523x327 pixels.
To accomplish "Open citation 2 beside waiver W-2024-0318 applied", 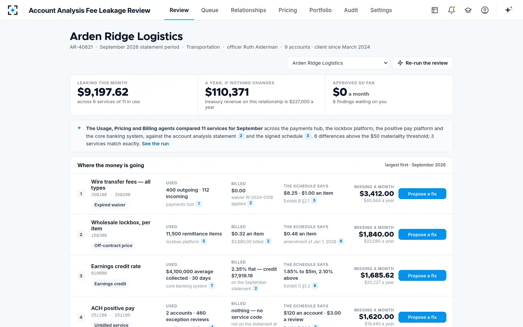I will [x=251, y=203].
